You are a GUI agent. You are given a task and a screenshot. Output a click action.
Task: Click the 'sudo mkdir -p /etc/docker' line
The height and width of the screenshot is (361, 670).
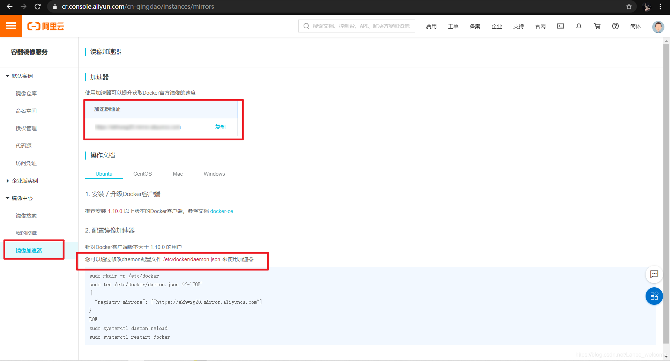(124, 276)
